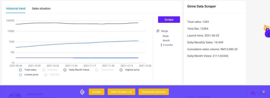Click the mascot character on right edge
This screenshot has height=98, width=270.
(x=267, y=31)
